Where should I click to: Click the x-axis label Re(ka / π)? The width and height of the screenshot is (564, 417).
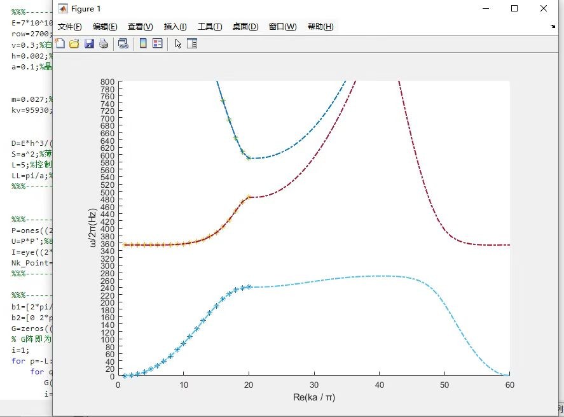click(314, 397)
